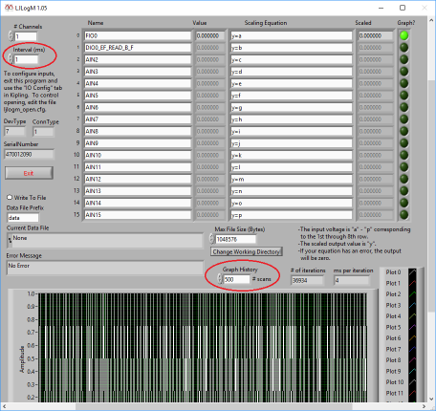436x411 pixels.
Task: Click the Exit button
Action: [29, 173]
